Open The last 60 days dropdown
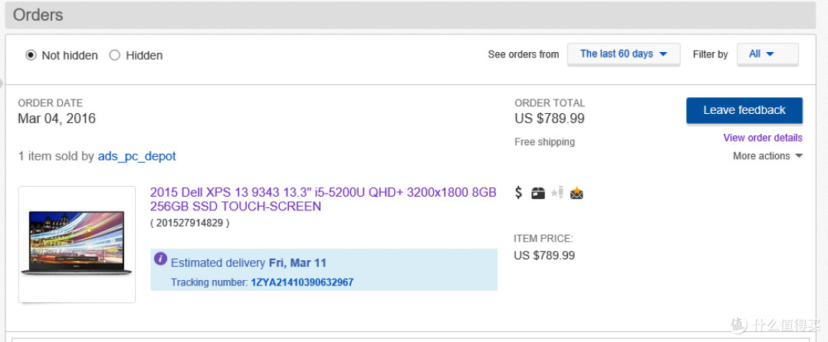Viewport: 828px width, 342px height. coord(623,54)
